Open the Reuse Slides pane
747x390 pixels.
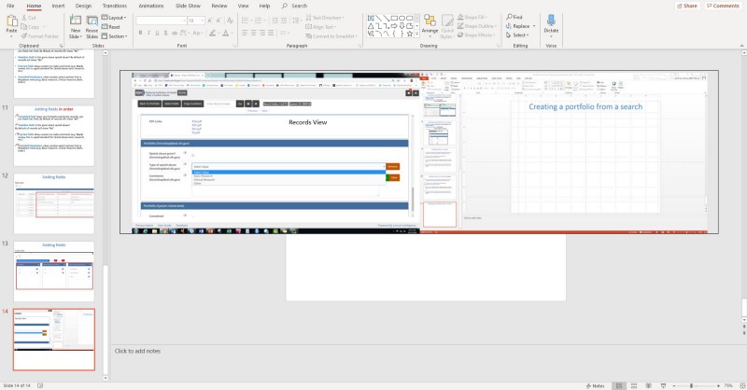point(92,25)
